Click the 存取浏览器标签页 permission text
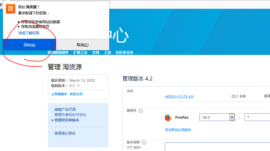Viewport: 270px width, 151px height. [x=35, y=26]
